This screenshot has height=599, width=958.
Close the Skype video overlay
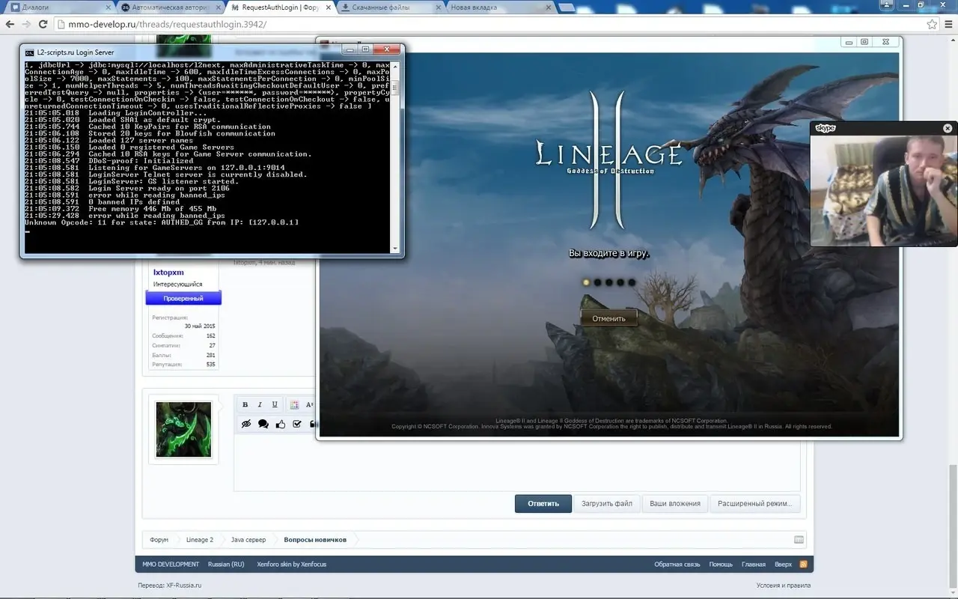(948, 128)
